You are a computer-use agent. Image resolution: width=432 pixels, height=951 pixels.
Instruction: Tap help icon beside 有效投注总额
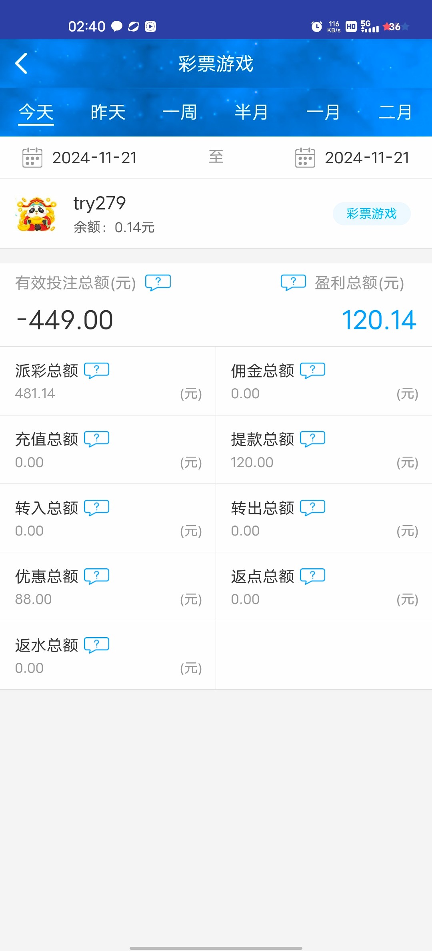pos(158,282)
